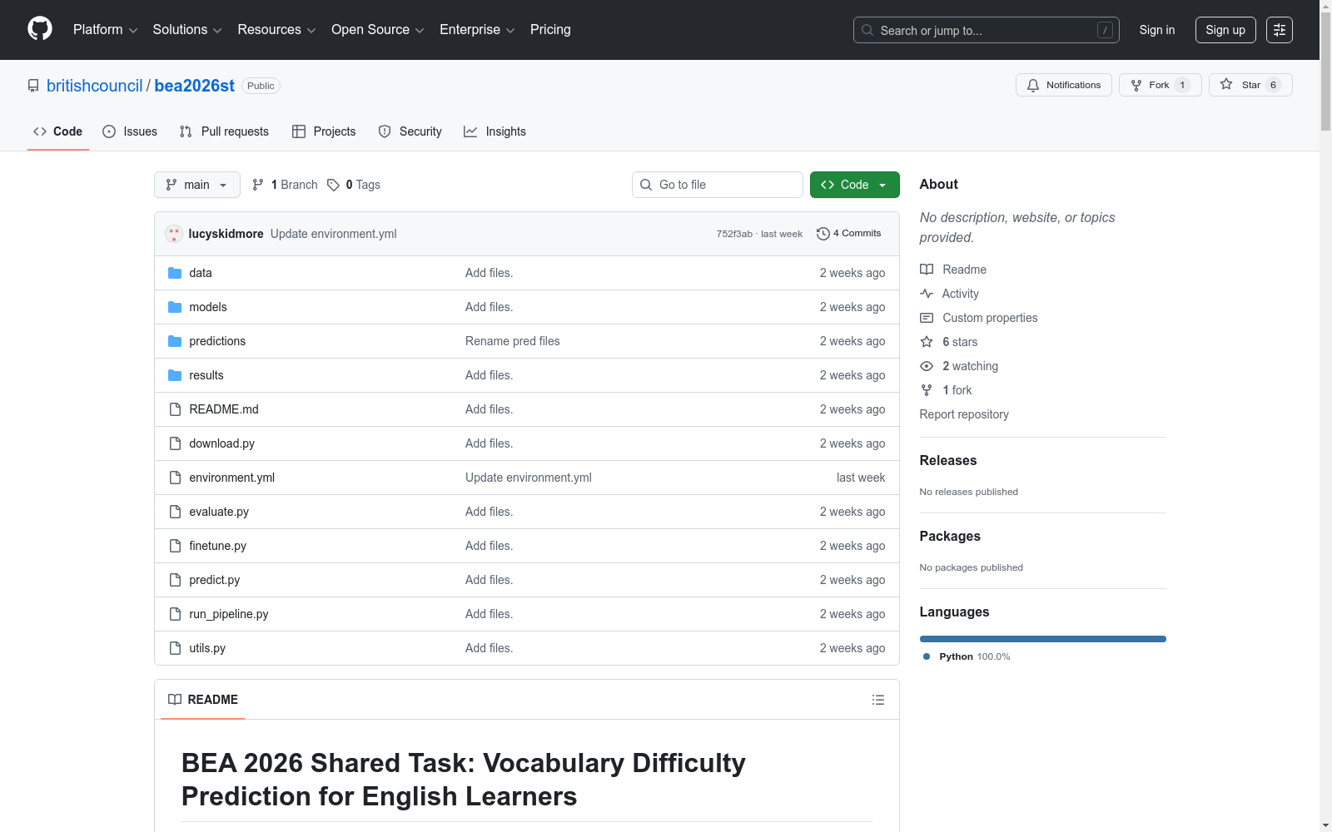1332x832 pixels.
Task: Click the predict.py file icon
Action: tap(175, 580)
